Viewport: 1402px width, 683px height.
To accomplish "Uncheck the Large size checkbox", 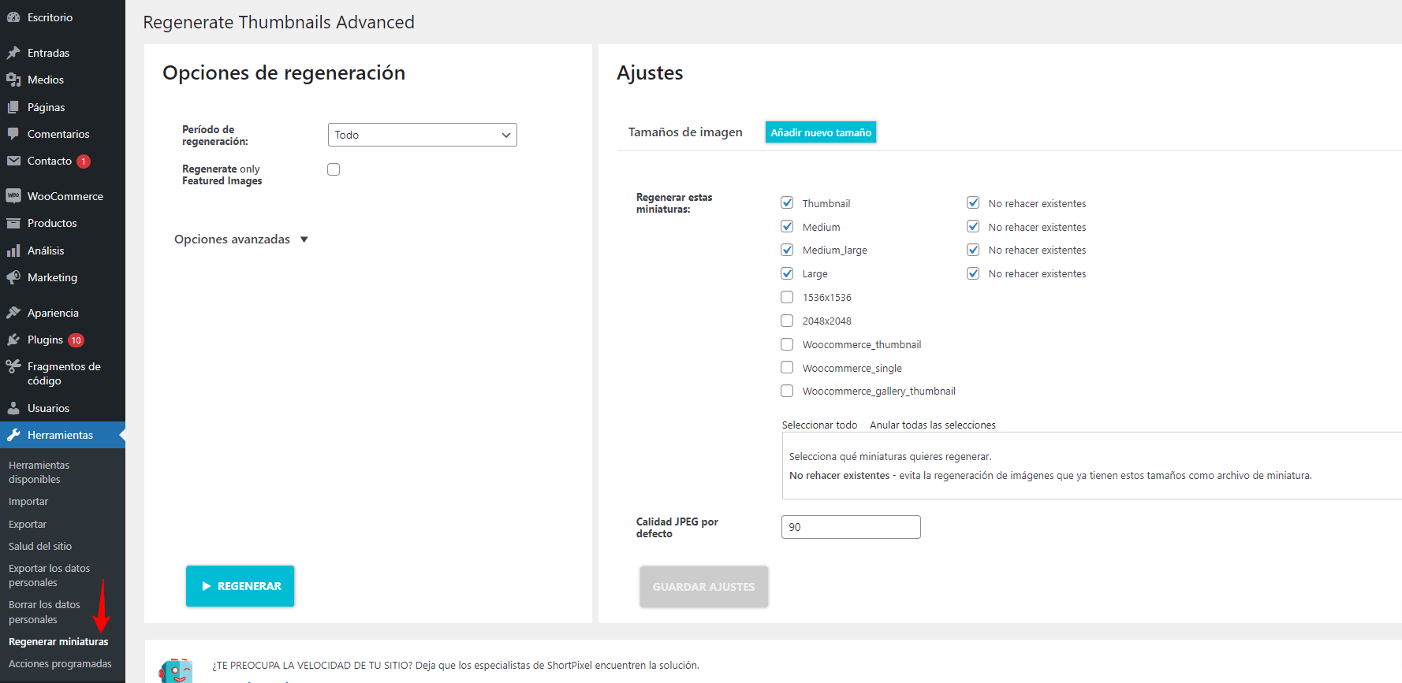I will (x=787, y=273).
